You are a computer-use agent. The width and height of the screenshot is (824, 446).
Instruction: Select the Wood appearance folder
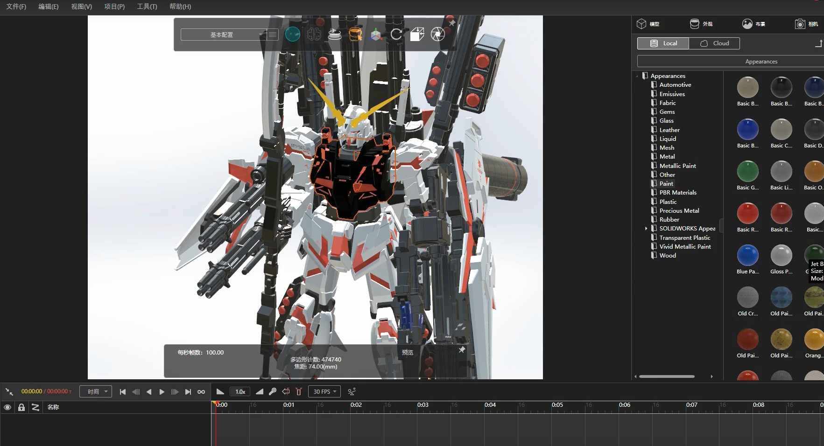pos(668,256)
